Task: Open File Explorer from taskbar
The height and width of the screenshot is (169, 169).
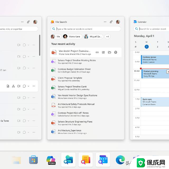Action: [16, 160]
